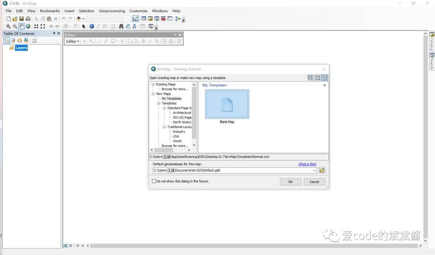Toggle the Editor Toolbar icon
Screen dimensions: 435x255
coord(135,19)
